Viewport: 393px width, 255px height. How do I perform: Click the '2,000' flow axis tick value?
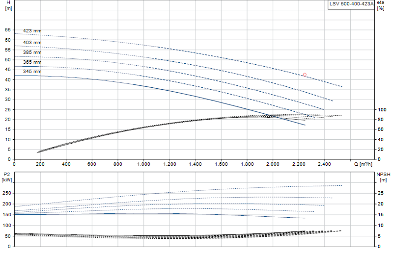point(273,164)
